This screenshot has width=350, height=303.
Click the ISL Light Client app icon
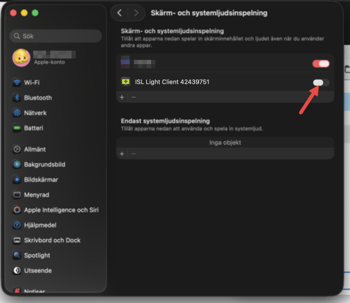click(x=125, y=82)
